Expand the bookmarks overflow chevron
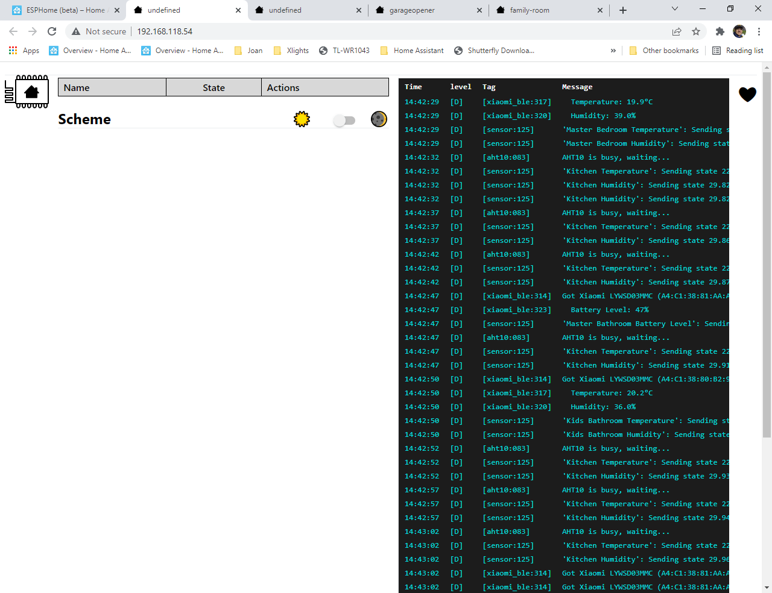Screen dimensions: 772x593 (613, 51)
